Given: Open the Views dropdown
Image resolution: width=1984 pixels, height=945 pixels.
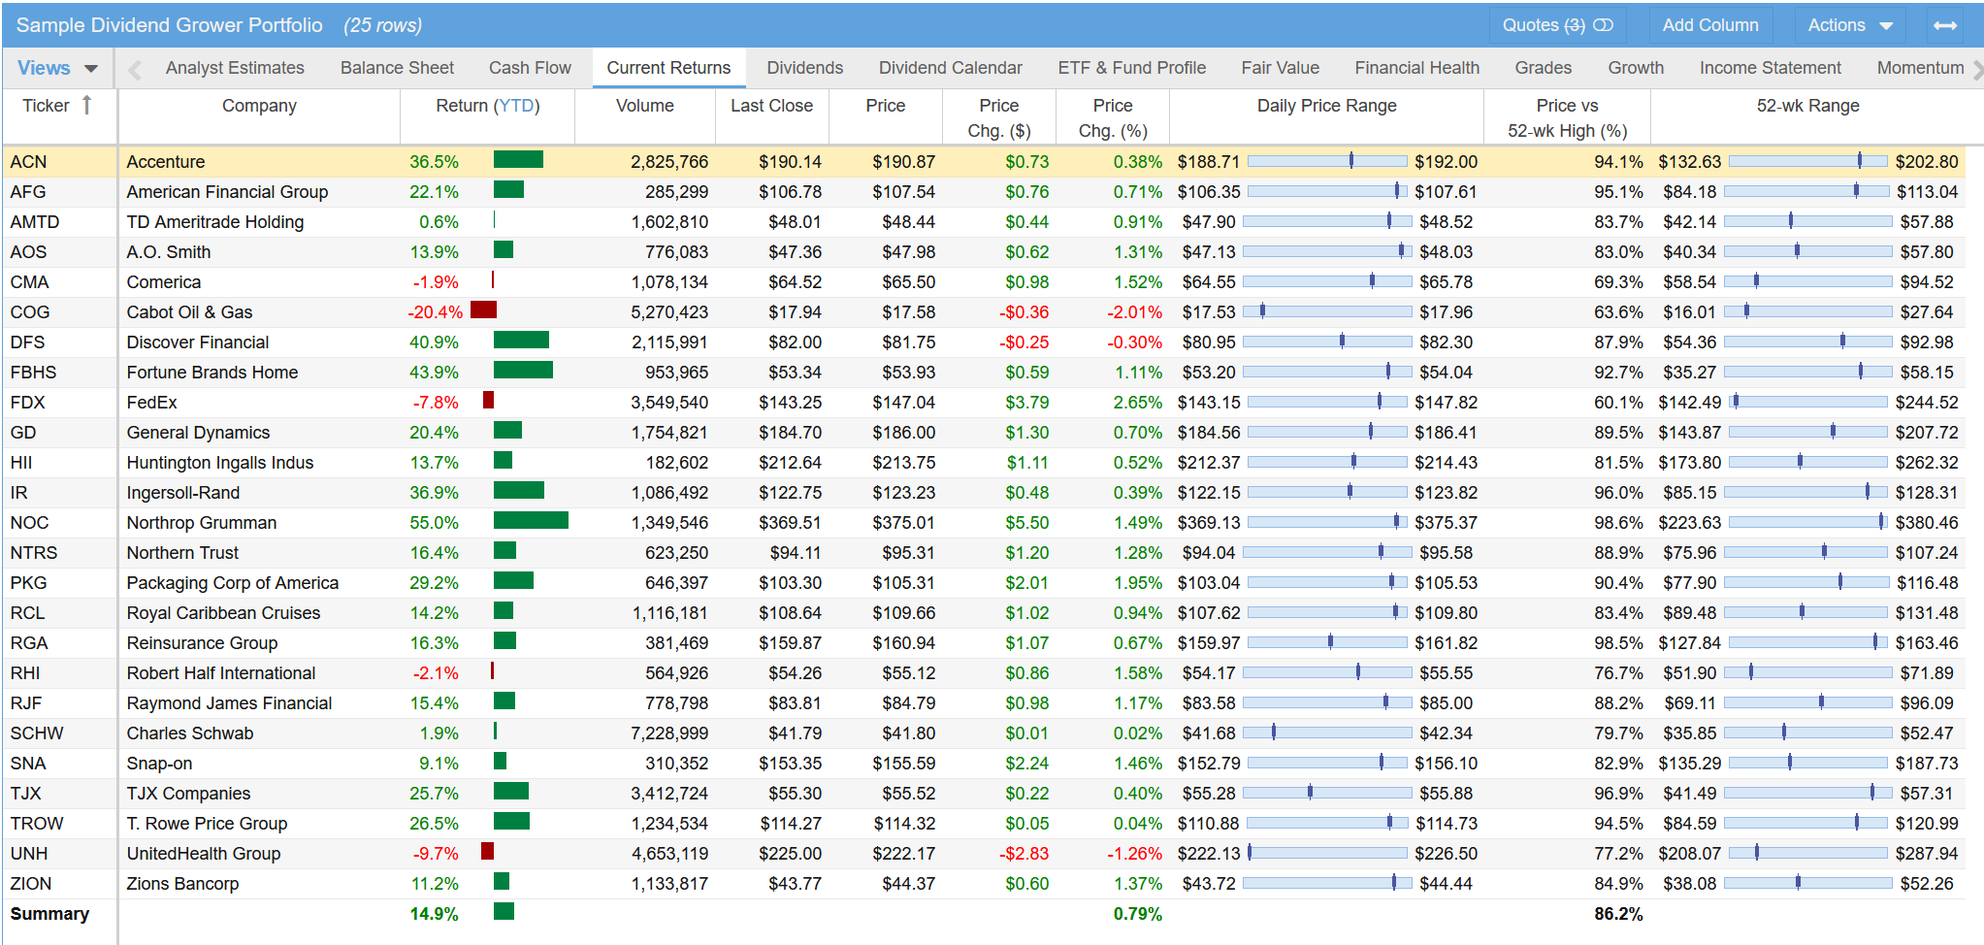Looking at the screenshot, I should [x=57, y=68].
